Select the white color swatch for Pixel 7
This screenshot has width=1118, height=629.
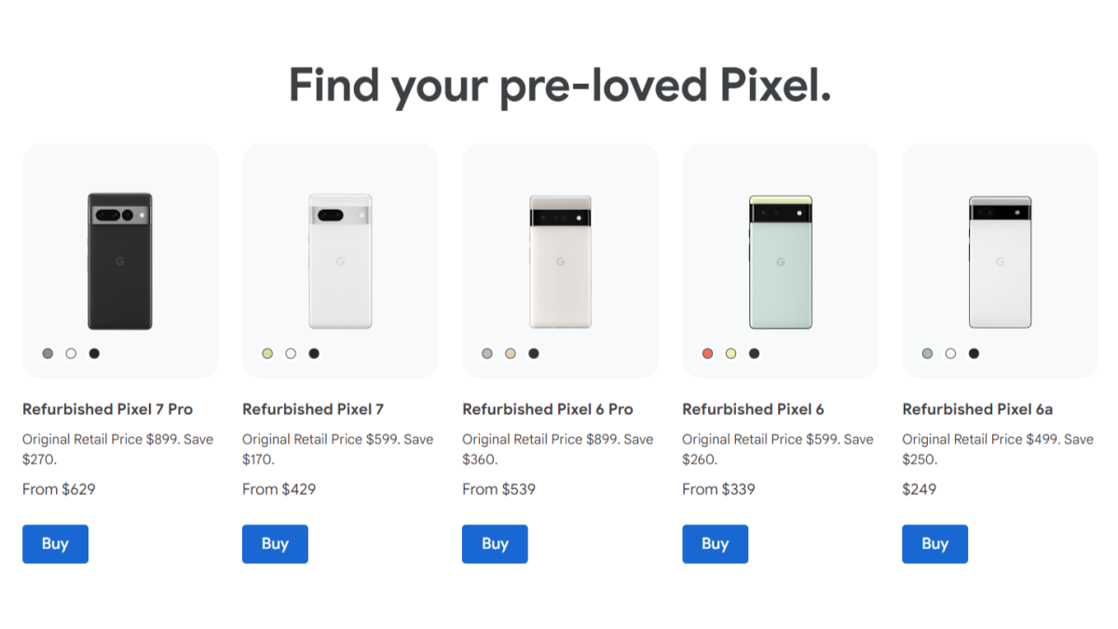(x=291, y=353)
